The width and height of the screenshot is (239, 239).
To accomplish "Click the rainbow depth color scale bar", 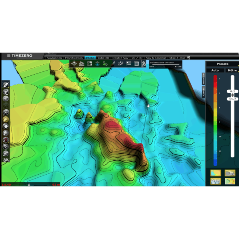I will pos(215,120).
